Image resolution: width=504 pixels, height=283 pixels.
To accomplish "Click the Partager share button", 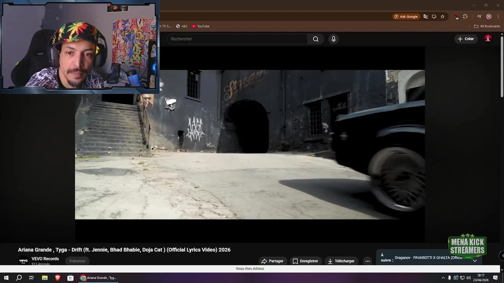I will [272, 261].
